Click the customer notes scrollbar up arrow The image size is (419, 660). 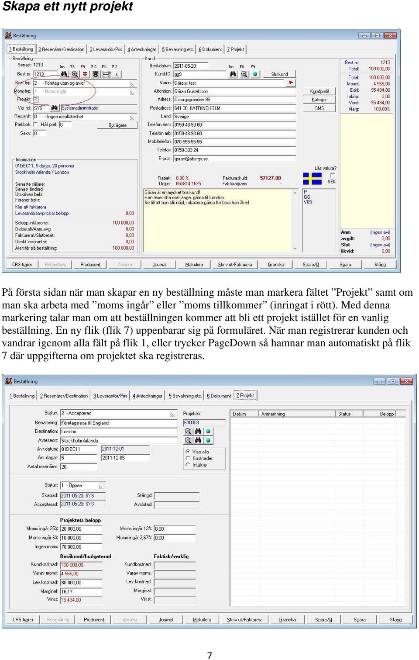[295, 193]
